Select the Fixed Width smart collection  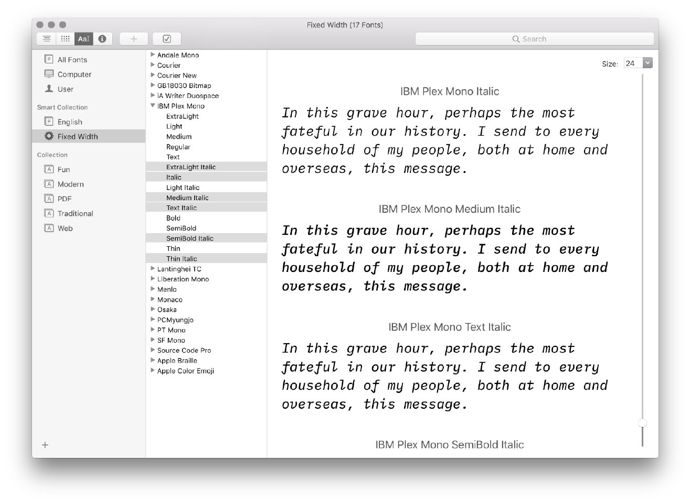tap(77, 136)
